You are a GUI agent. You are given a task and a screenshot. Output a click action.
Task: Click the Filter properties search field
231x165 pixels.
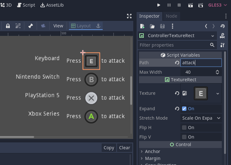point(177,45)
